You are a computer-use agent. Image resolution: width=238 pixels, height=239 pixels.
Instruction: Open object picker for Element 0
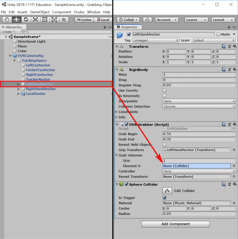234,166
